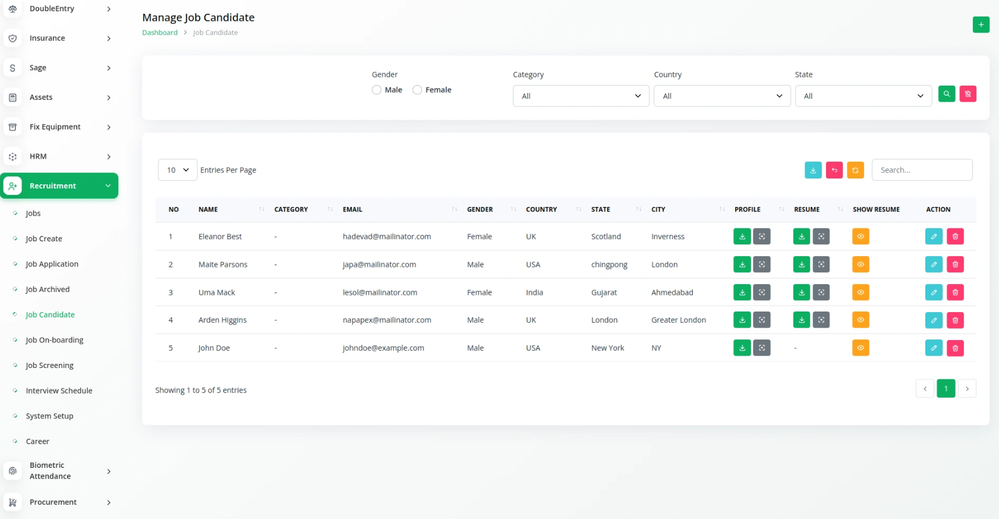
Task: Click the Greater London city cell
Action: 679,320
